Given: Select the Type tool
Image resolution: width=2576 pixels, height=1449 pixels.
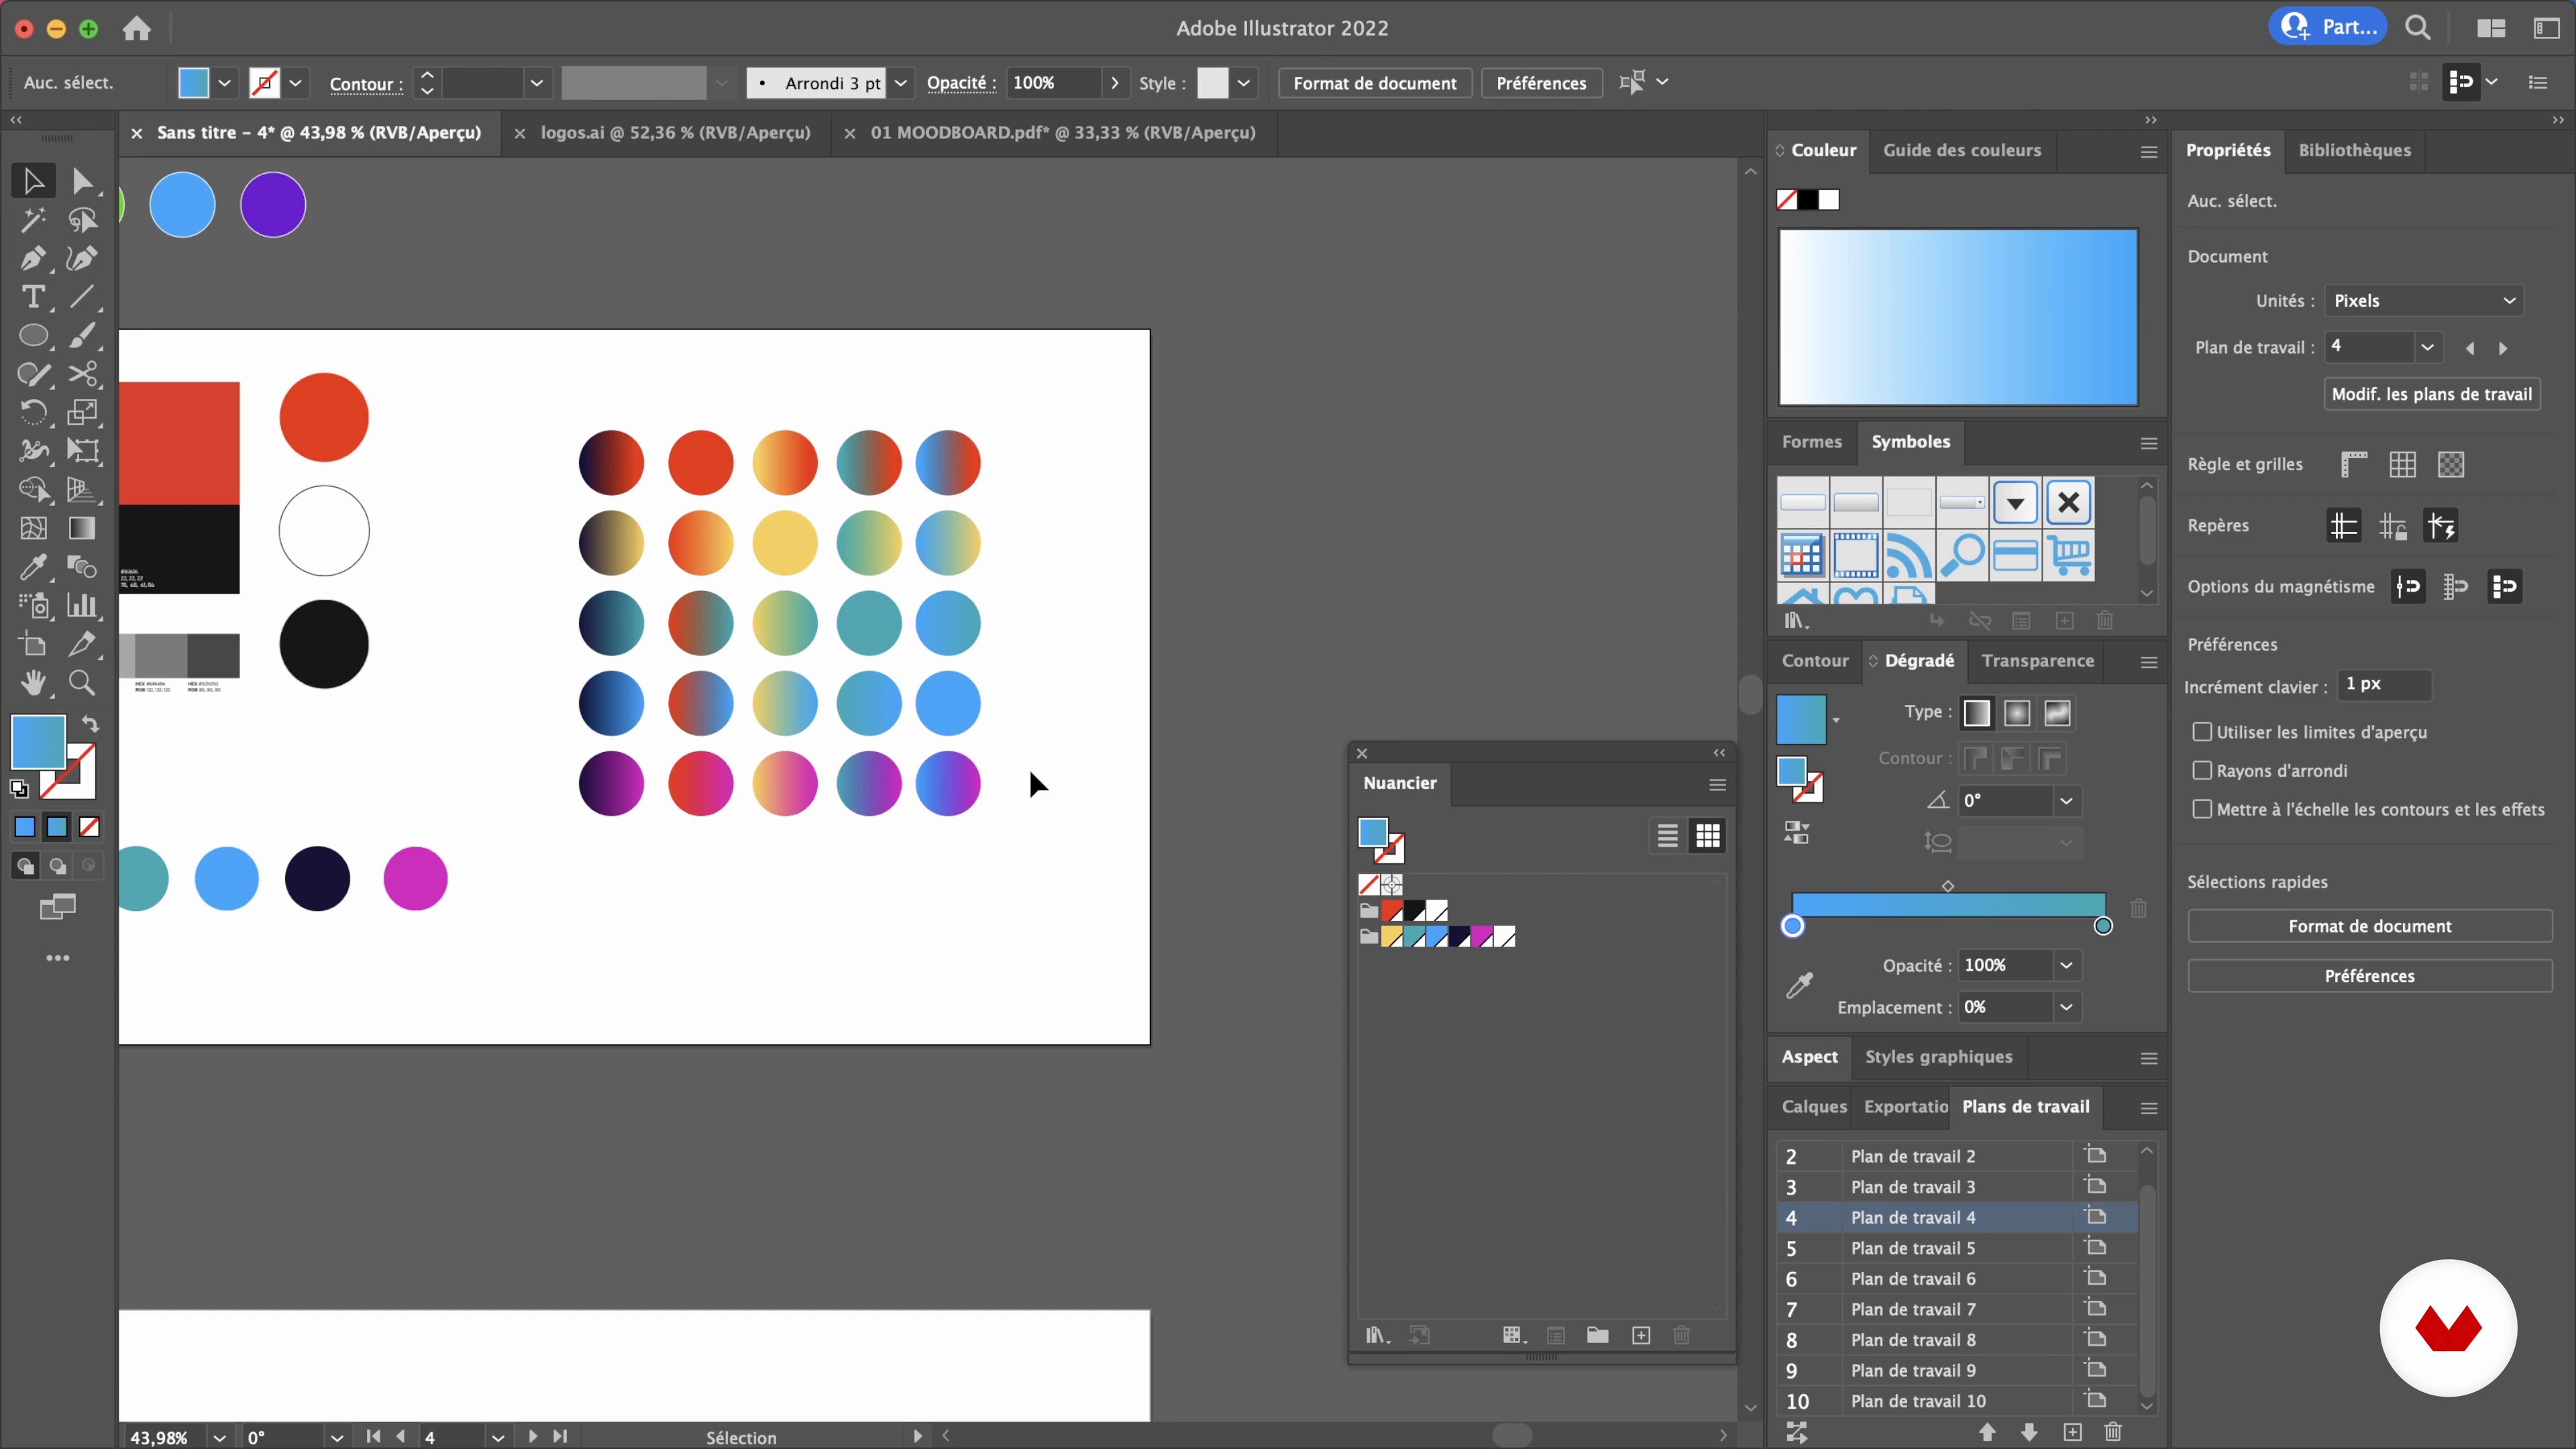Looking at the screenshot, I should point(33,297).
